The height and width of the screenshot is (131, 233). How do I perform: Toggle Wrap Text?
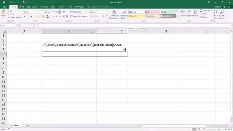pyautogui.click(x=76, y=12)
